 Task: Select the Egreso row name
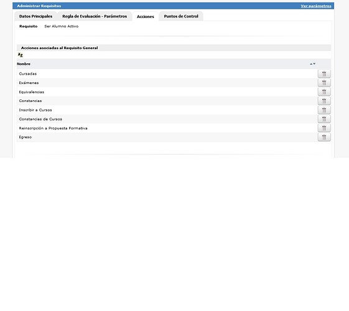[26, 137]
